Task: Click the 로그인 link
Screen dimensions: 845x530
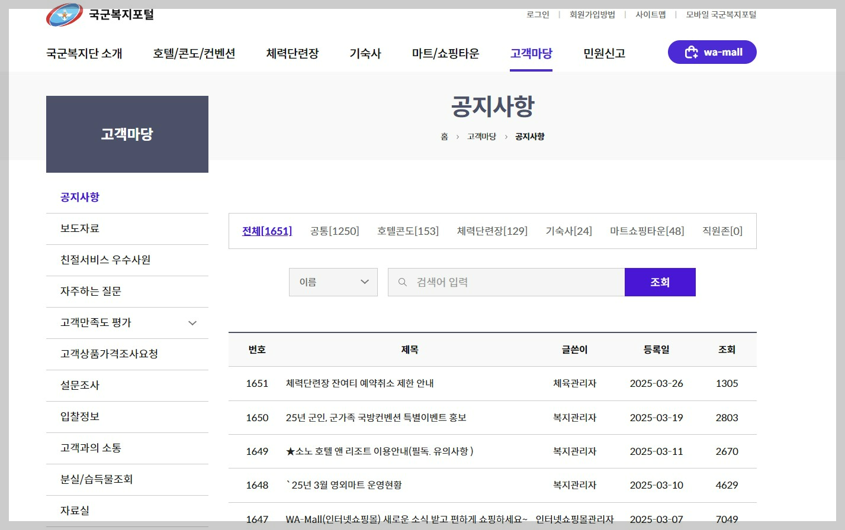Action: (538, 15)
